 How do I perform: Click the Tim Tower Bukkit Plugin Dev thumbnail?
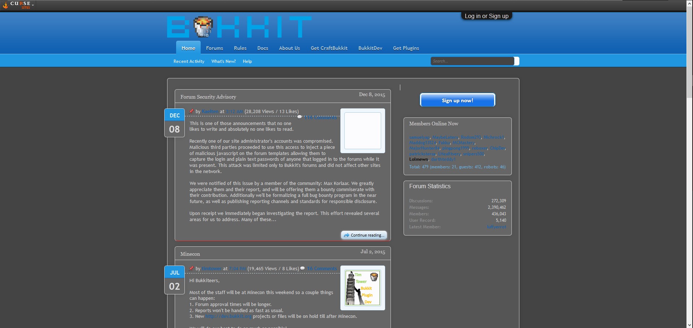point(363,288)
